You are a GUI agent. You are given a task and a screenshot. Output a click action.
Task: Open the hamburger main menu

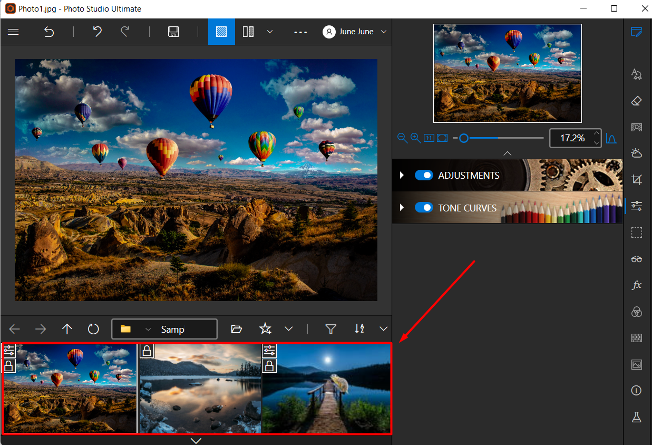pyautogui.click(x=13, y=32)
